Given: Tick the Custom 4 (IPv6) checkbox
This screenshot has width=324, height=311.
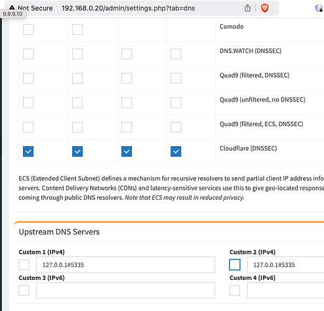Looking at the screenshot, I should click(234, 290).
